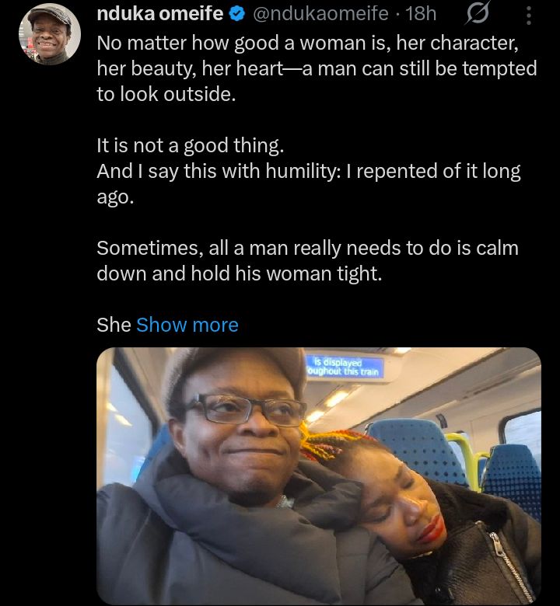The width and height of the screenshot is (560, 606).
Task: Open the @ndukaomeife handle link
Action: [x=320, y=13]
